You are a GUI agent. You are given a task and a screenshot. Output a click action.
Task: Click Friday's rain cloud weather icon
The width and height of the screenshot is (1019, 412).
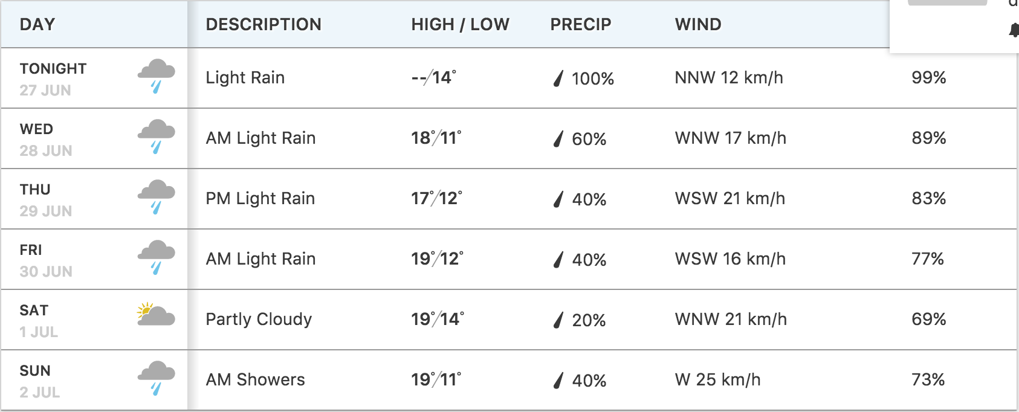[x=156, y=257]
